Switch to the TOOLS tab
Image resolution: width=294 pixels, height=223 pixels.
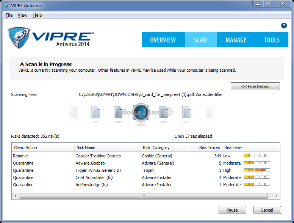point(272,39)
